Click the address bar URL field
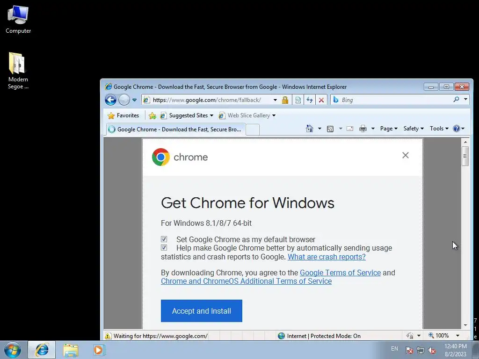The height and width of the screenshot is (359, 479). click(206, 100)
